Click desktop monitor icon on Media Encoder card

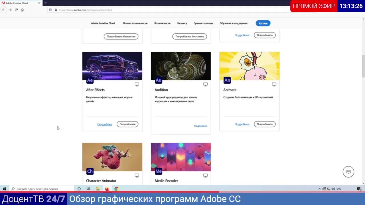(205, 176)
